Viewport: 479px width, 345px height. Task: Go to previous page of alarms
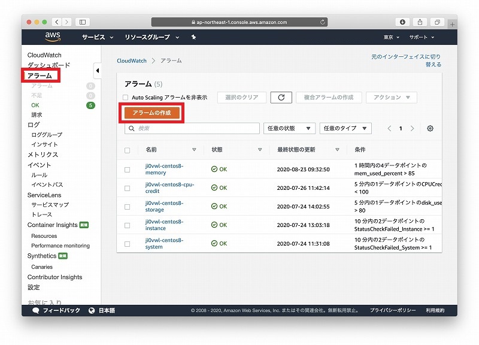point(389,128)
